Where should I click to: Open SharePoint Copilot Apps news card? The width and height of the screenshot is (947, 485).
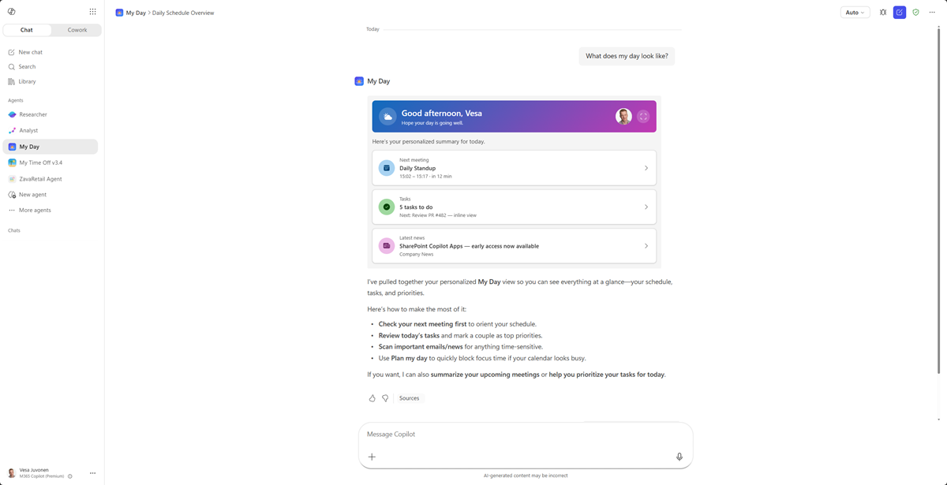[514, 246]
